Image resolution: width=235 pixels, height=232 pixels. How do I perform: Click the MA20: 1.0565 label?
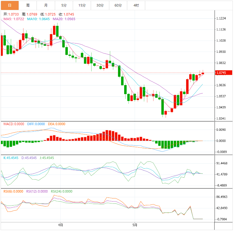point(64,19)
